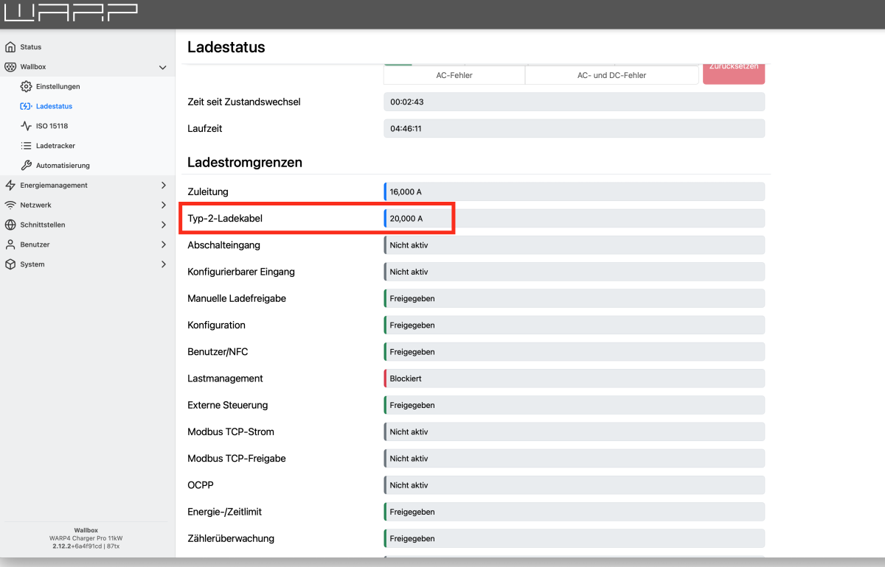885x567 pixels.
Task: Click the Benutzer/NFC Freigegeben field
Action: tap(574, 352)
